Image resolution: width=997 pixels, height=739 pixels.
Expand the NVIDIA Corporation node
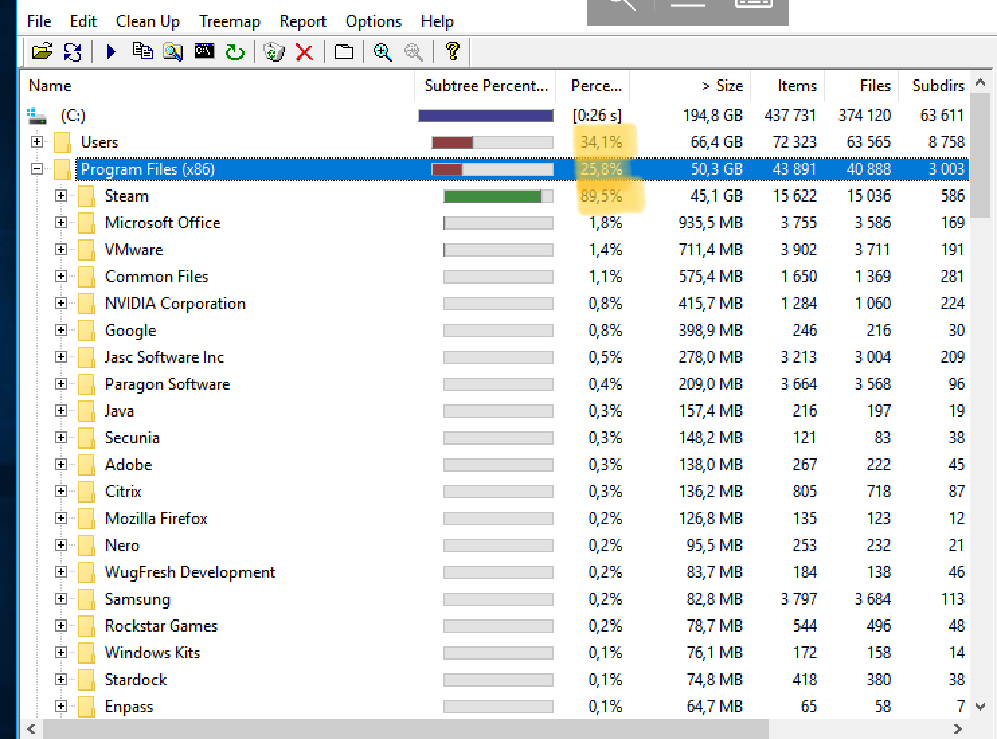click(61, 303)
